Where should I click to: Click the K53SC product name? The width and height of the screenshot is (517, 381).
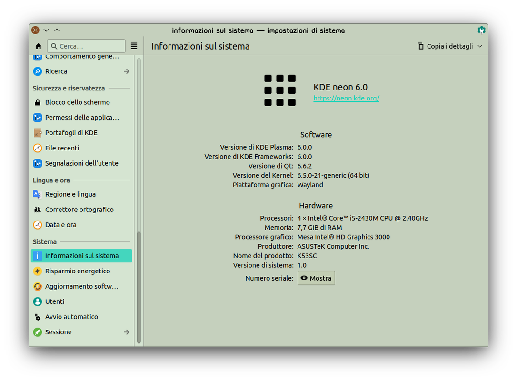(x=307, y=256)
